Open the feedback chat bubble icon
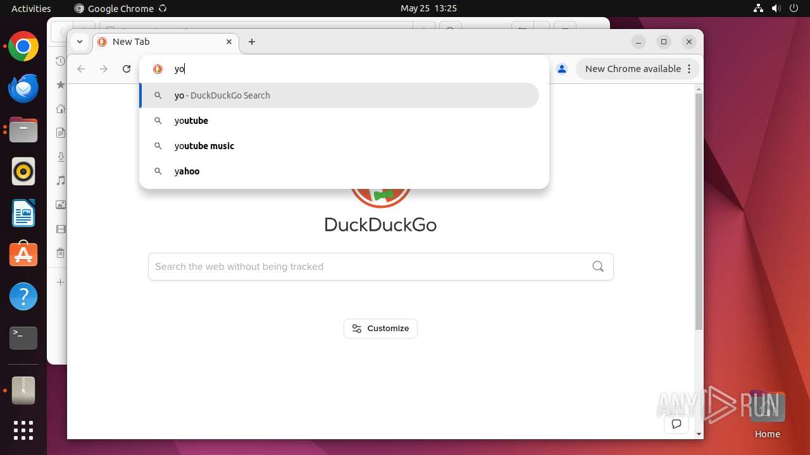Viewport: 810px width, 455px height. [676, 424]
